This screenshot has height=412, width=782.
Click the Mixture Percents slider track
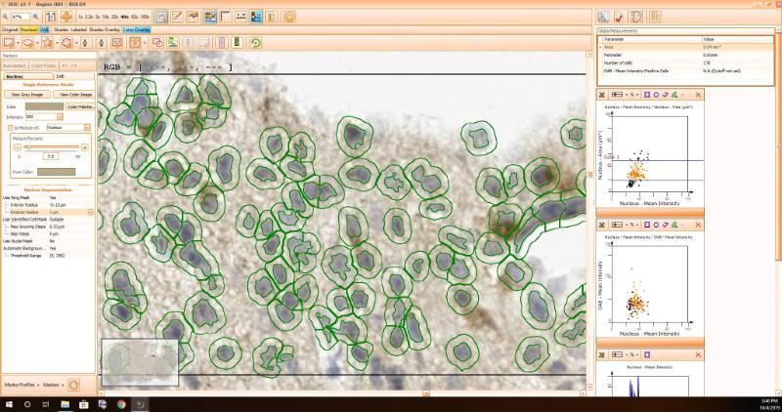pos(49,146)
